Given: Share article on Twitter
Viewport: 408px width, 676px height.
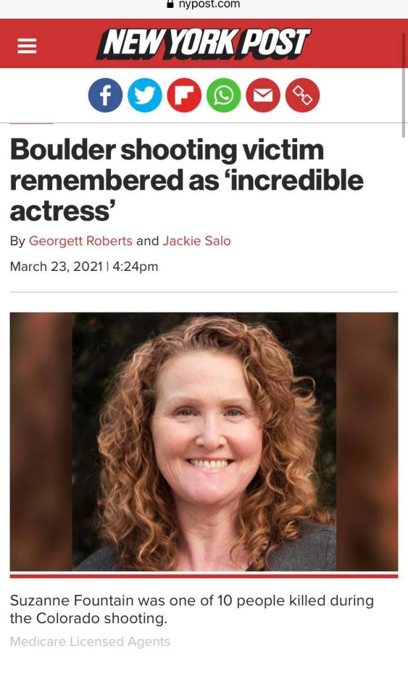Looking at the screenshot, I should [145, 95].
